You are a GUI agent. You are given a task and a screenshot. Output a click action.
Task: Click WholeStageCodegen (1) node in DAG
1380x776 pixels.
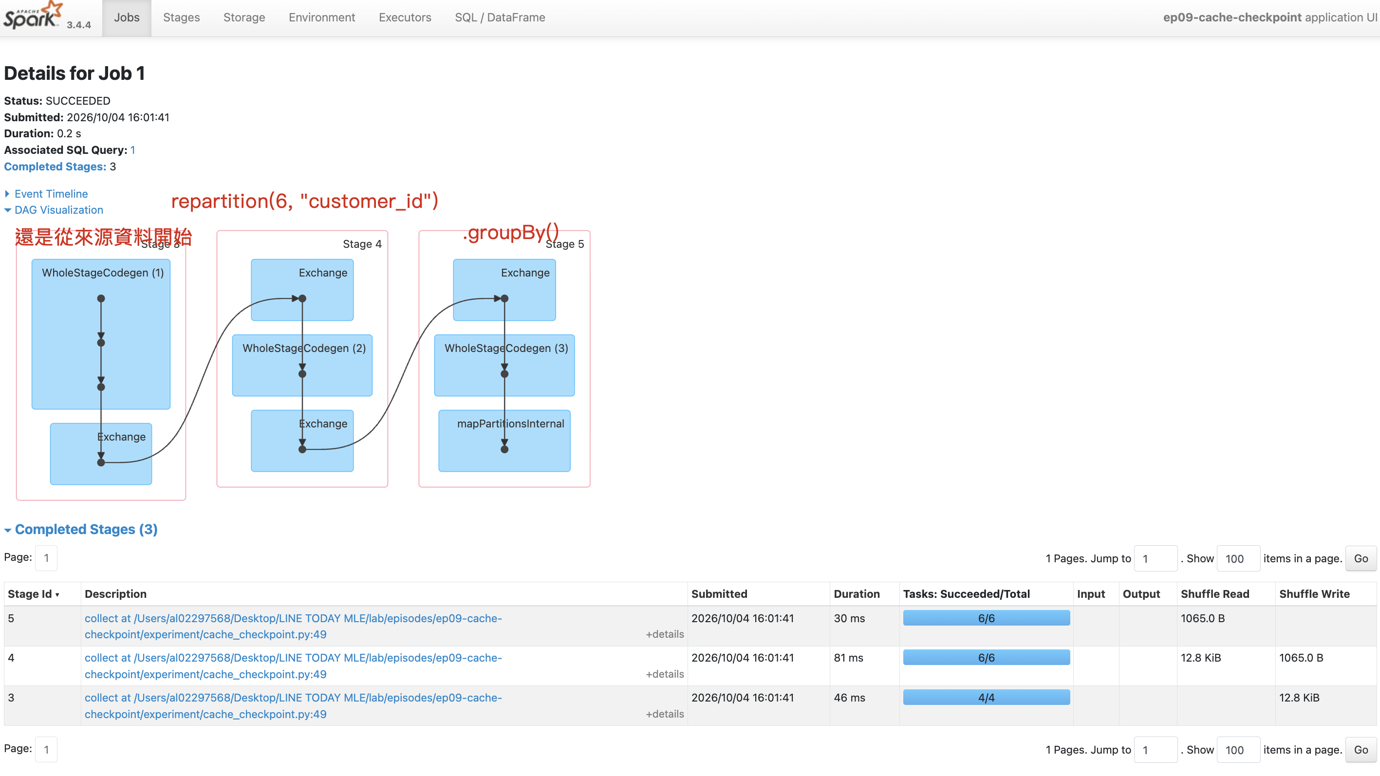tap(101, 334)
